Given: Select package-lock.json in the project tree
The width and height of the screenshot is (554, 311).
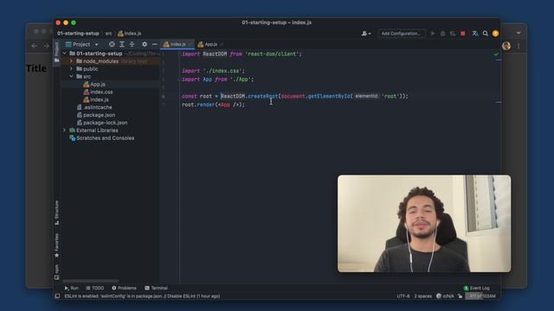Looking at the screenshot, I should (106, 123).
